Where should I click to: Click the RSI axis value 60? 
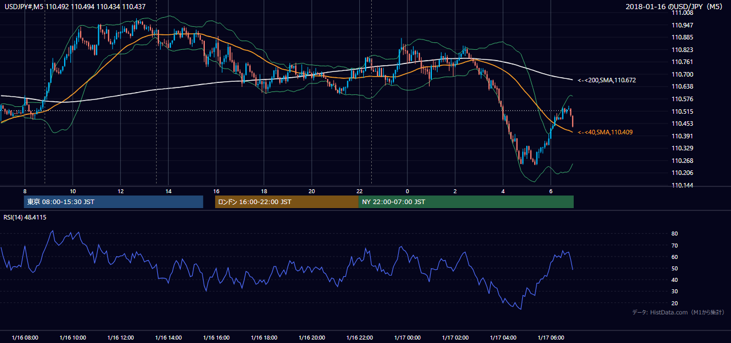674,257
